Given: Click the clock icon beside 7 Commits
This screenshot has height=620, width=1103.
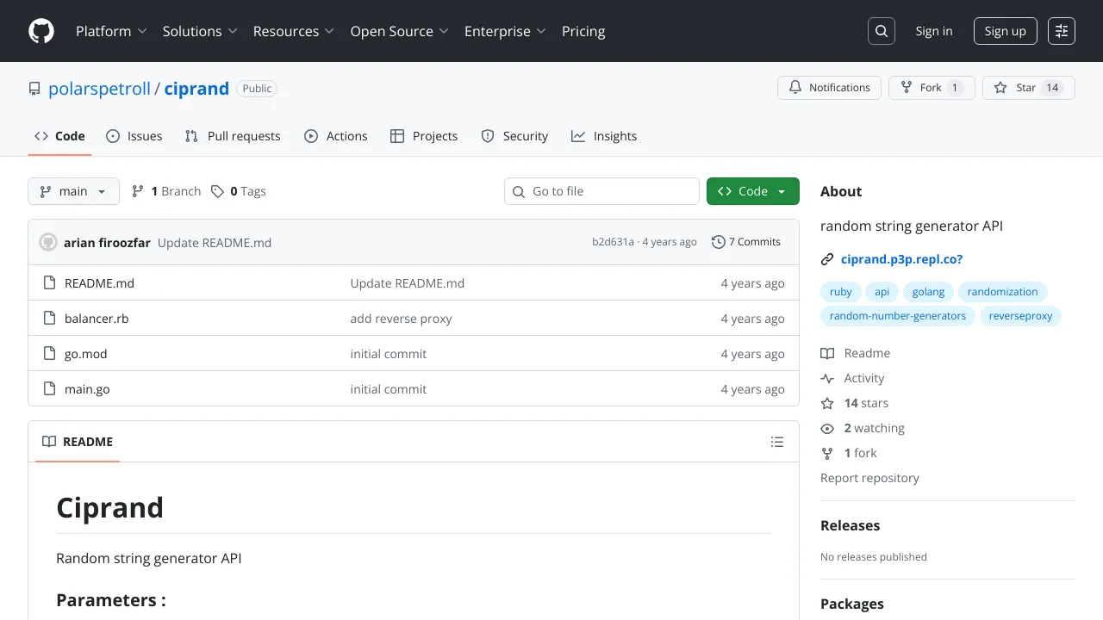Looking at the screenshot, I should pyautogui.click(x=718, y=242).
